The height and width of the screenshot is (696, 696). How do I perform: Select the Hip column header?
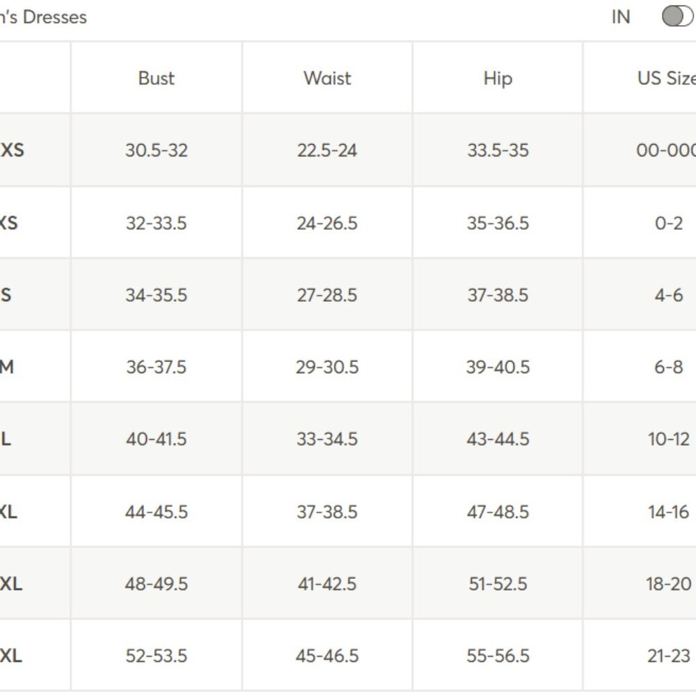coord(498,79)
